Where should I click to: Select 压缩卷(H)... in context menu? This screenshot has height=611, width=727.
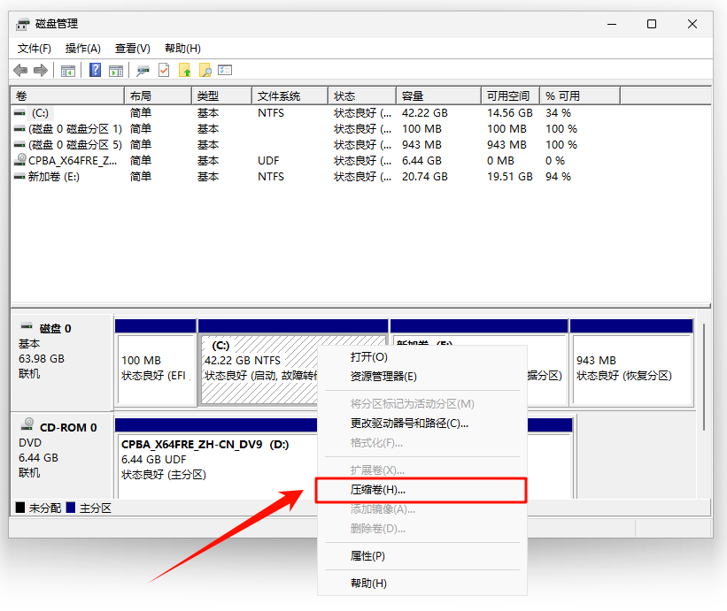422,490
